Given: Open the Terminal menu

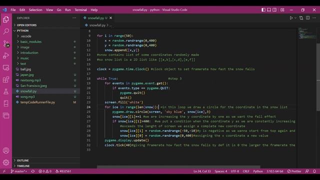Looking at the screenshot, I should [80, 10].
